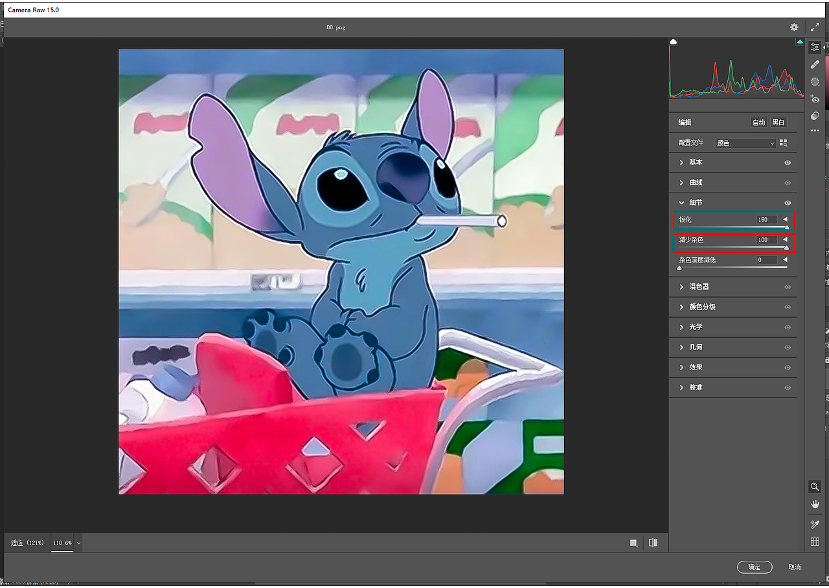Toggle visibility of 基本 panel edits
Viewport: 829px width, 588px height.
[x=788, y=163]
